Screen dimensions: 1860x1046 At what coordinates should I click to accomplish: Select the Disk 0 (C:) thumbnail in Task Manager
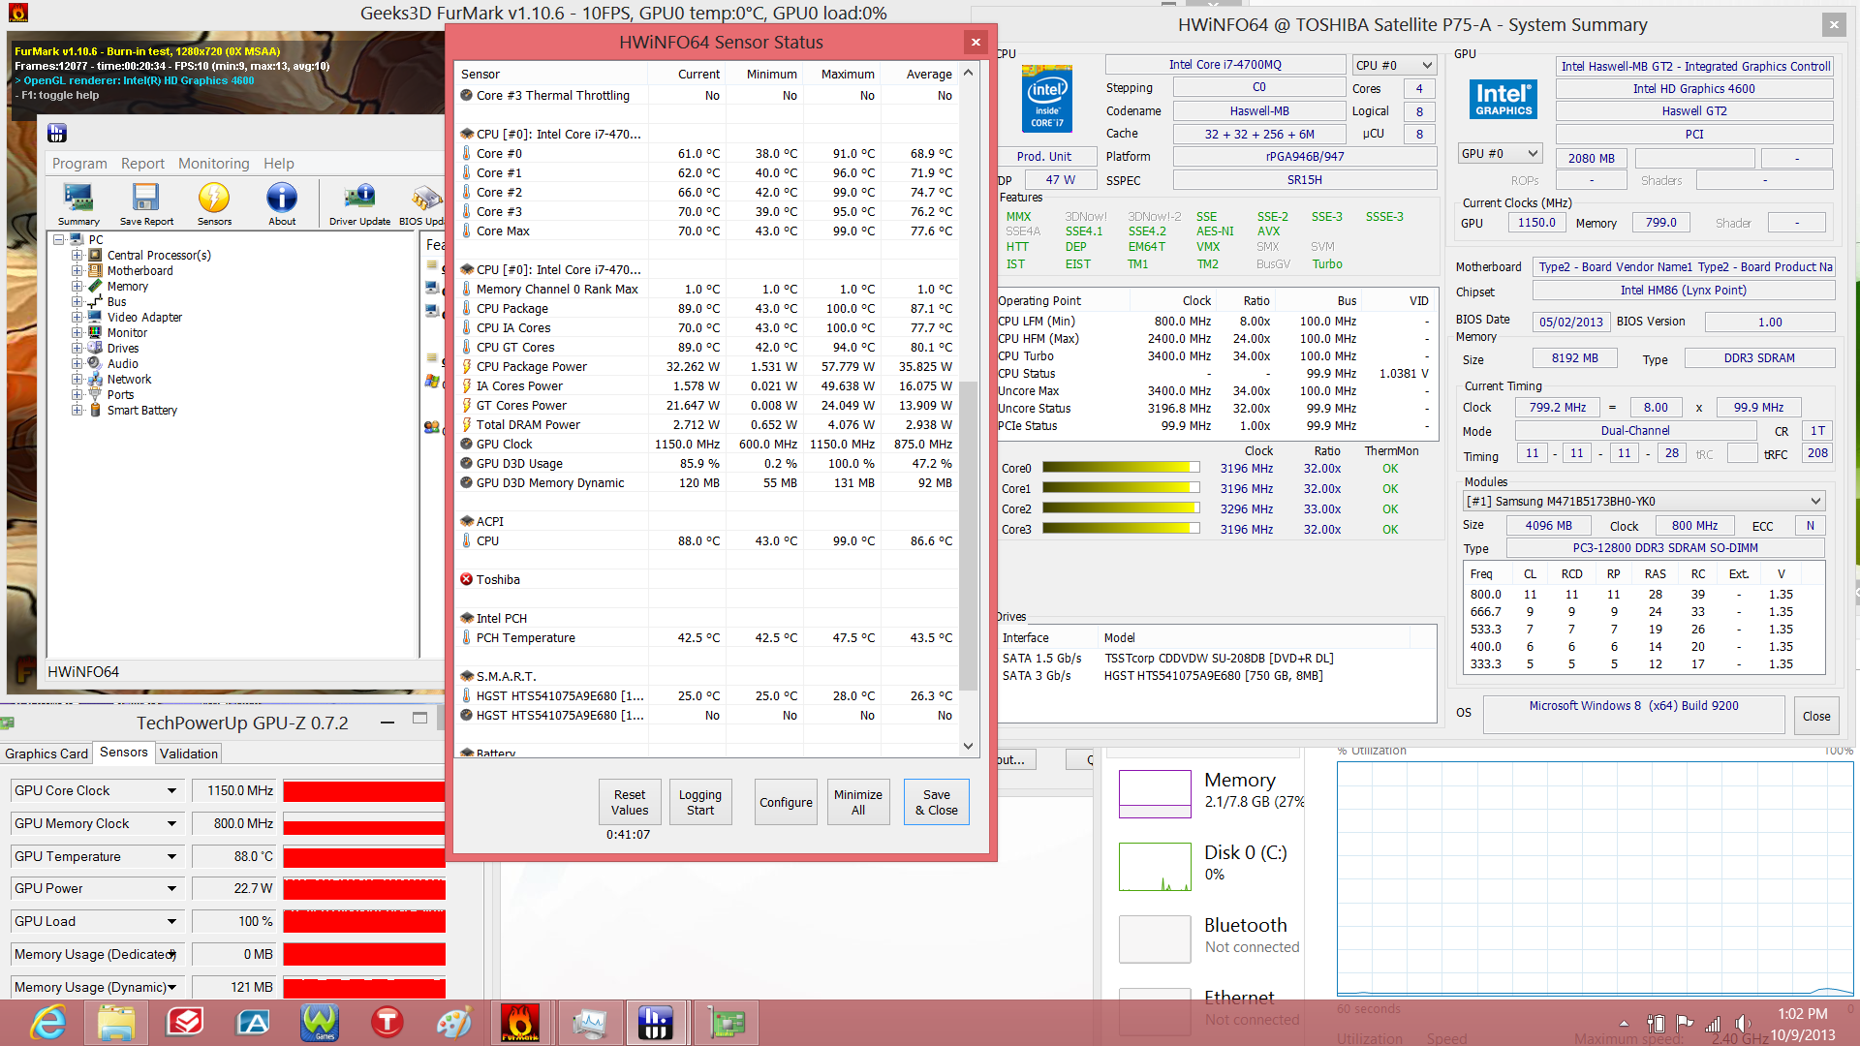point(1155,867)
